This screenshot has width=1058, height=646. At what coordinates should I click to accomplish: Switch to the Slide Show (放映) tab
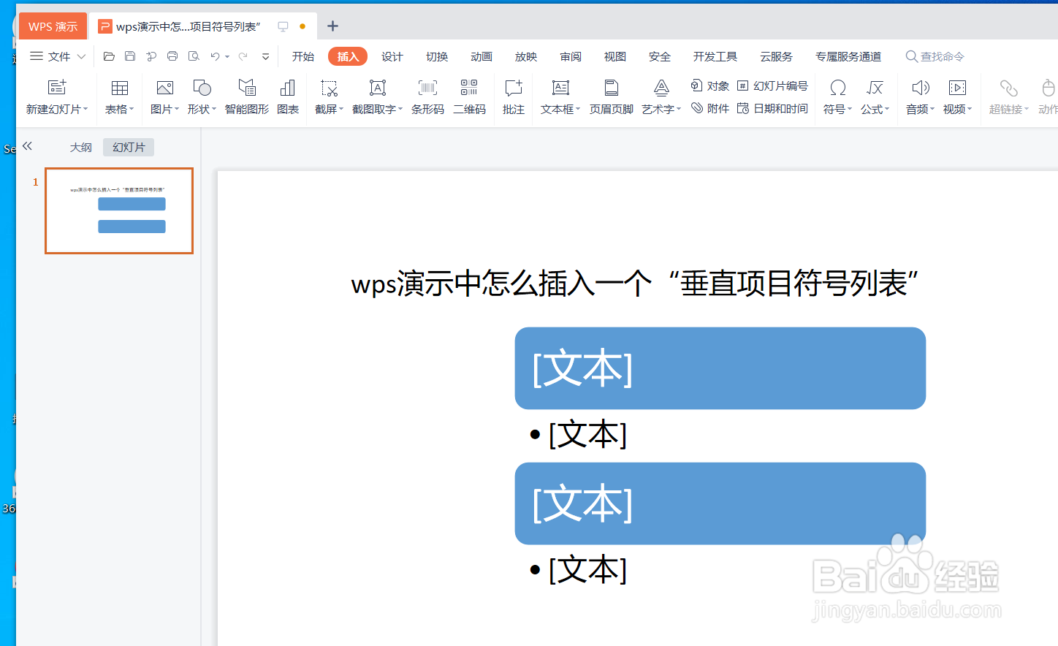pyautogui.click(x=525, y=56)
